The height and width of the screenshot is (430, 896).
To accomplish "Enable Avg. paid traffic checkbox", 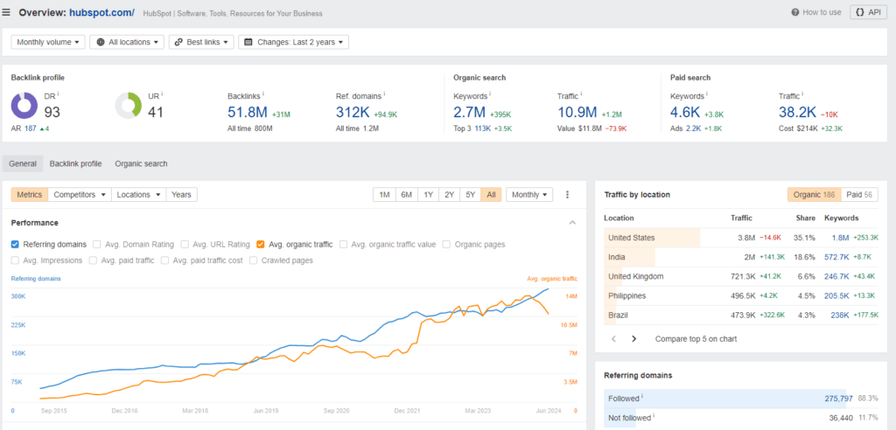I will tap(93, 260).
